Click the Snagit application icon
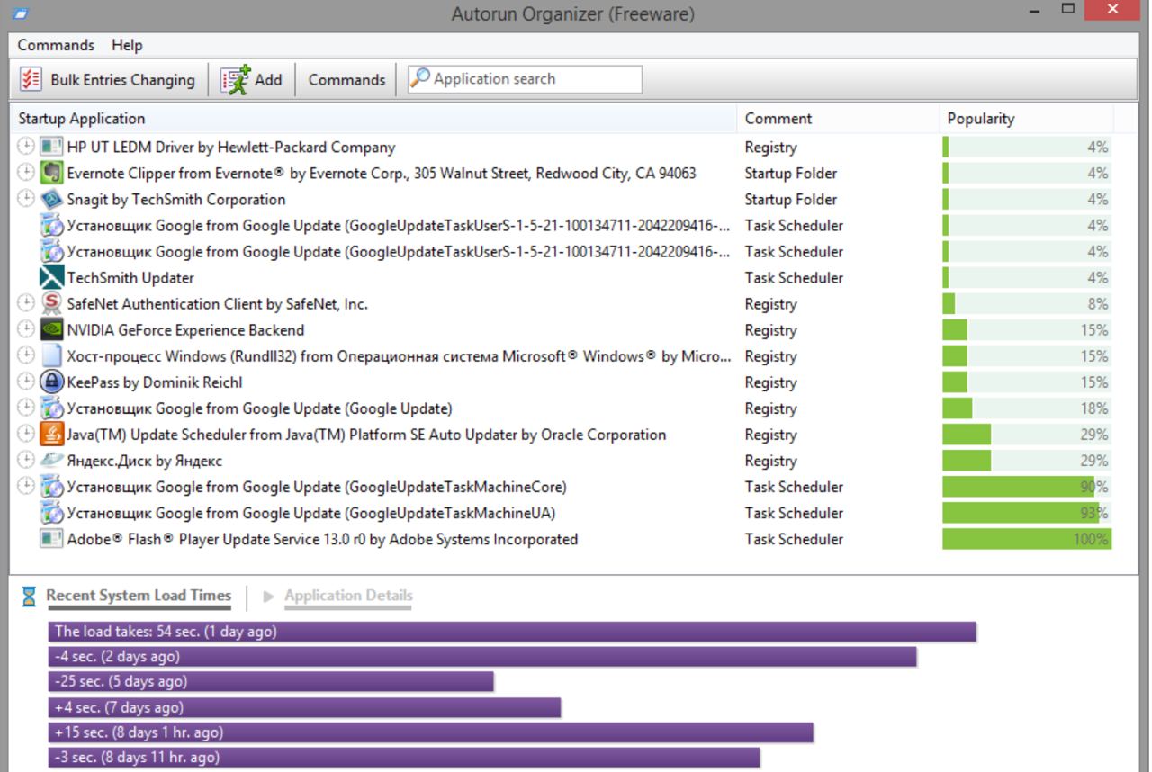 [x=52, y=200]
